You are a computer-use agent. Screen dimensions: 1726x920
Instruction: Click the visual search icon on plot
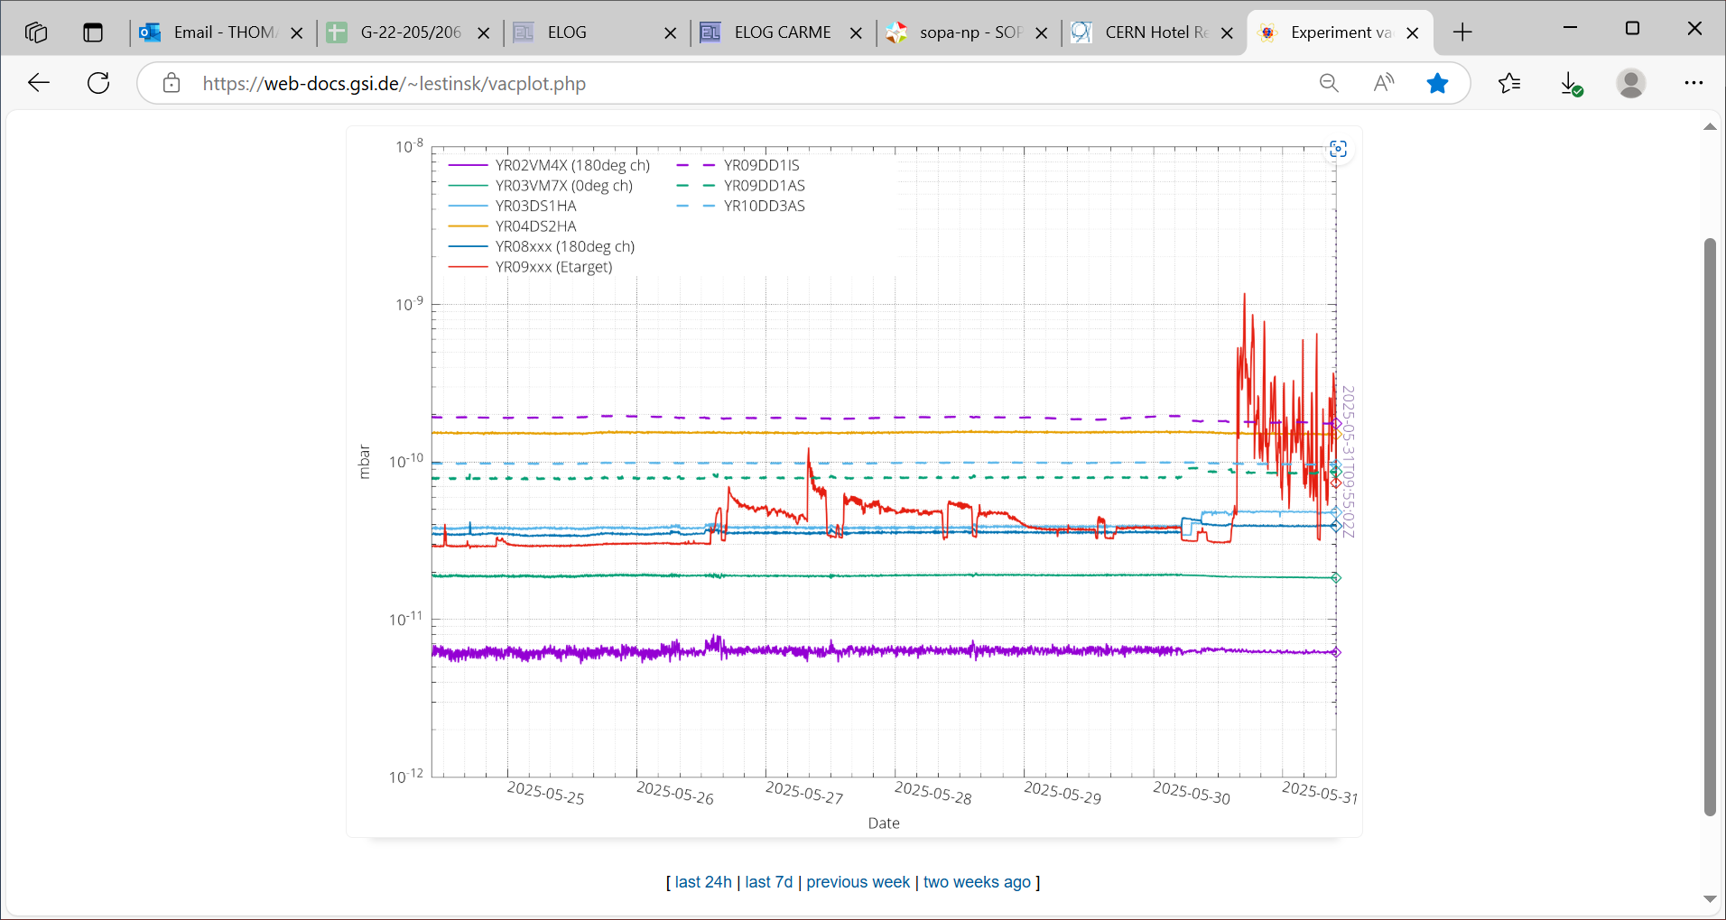[1338, 150]
